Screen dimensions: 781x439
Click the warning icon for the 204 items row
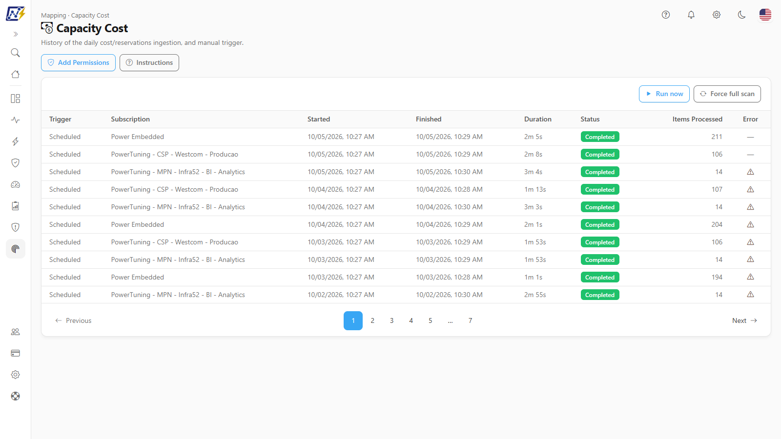coord(751,224)
